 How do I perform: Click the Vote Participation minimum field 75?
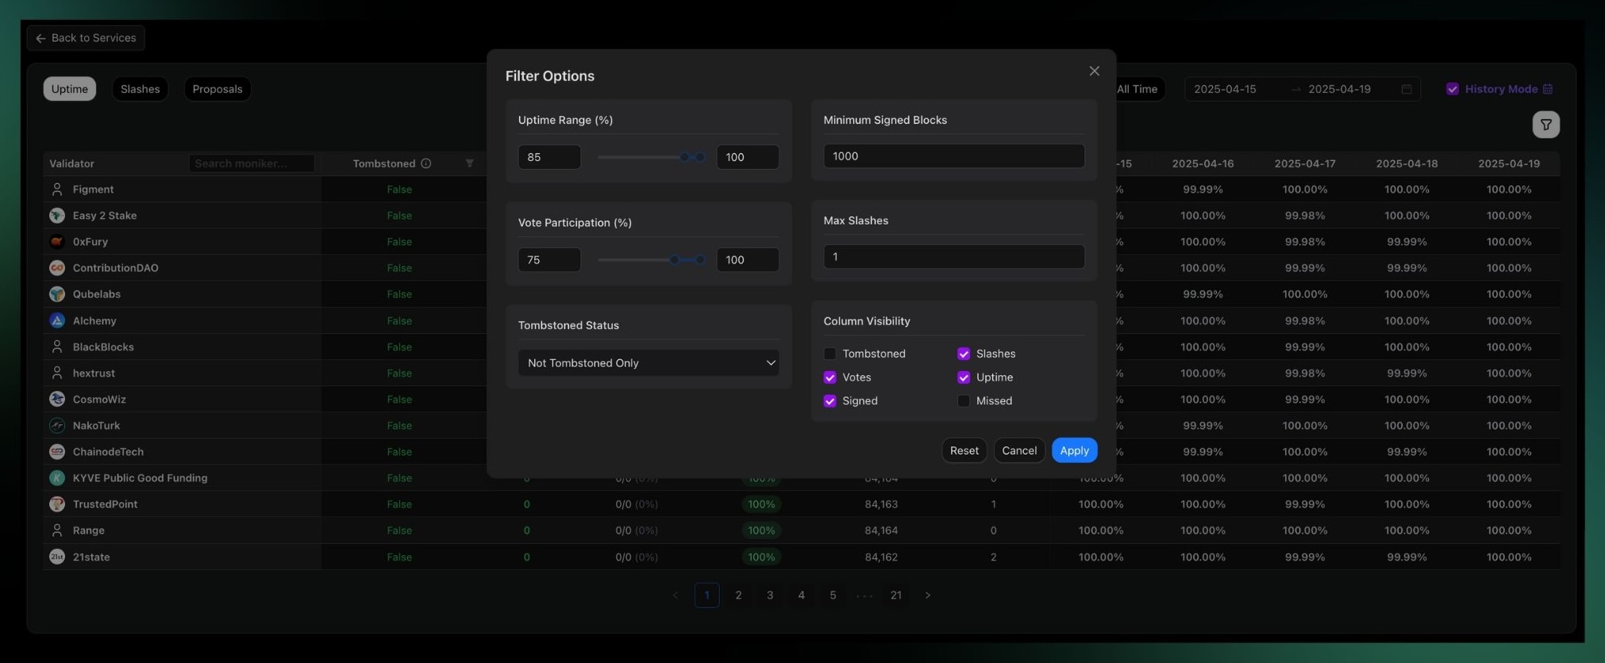[549, 259]
